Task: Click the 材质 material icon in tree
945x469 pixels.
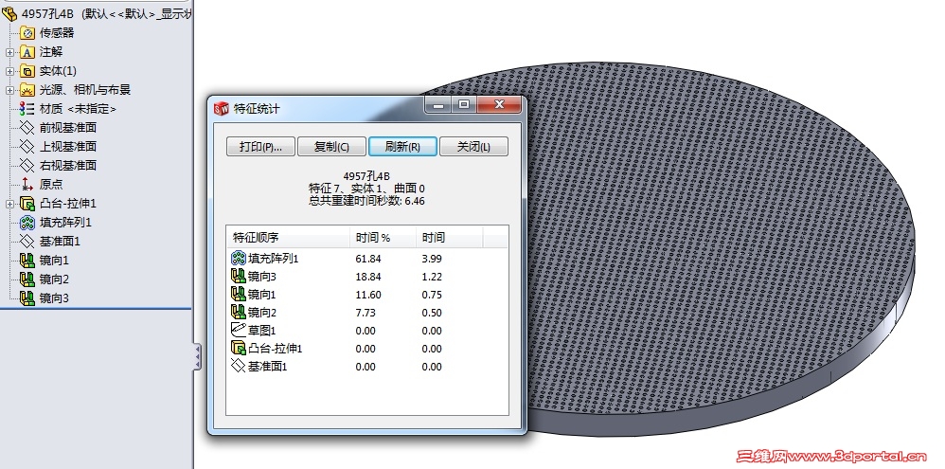Action: coord(27,109)
